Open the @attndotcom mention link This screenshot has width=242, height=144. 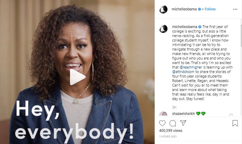tap(183, 72)
